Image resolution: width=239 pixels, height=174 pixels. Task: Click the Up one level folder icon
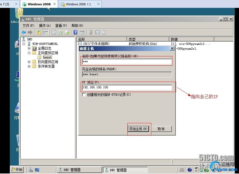(39, 32)
